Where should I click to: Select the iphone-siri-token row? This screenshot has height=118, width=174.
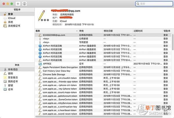(x=103, y=85)
